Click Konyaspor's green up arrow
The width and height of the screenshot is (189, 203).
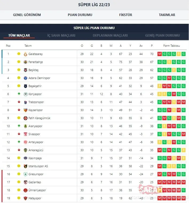tap(19, 94)
